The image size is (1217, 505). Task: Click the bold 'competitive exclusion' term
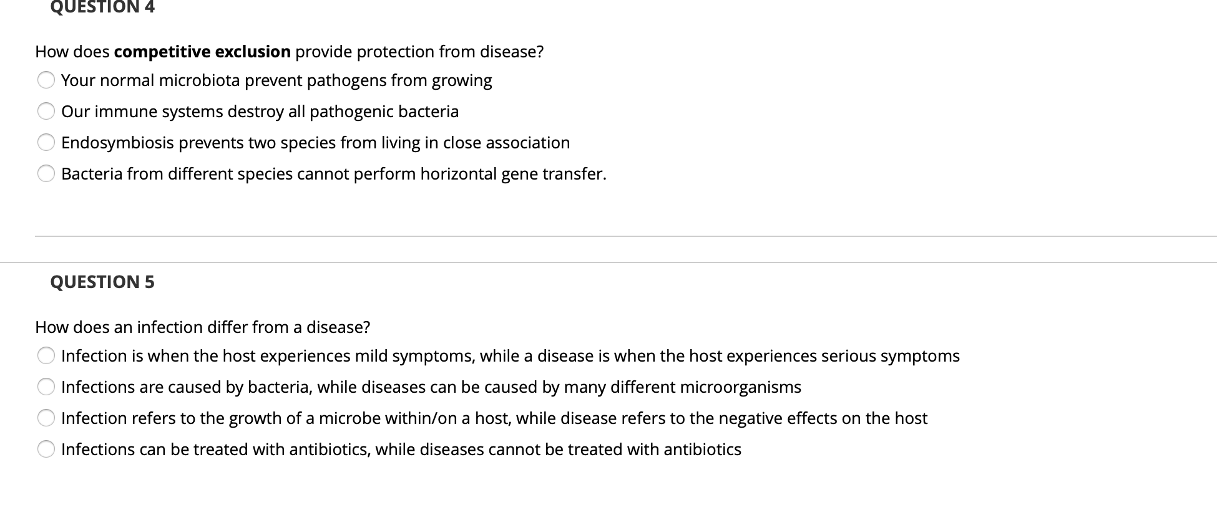[x=202, y=52]
